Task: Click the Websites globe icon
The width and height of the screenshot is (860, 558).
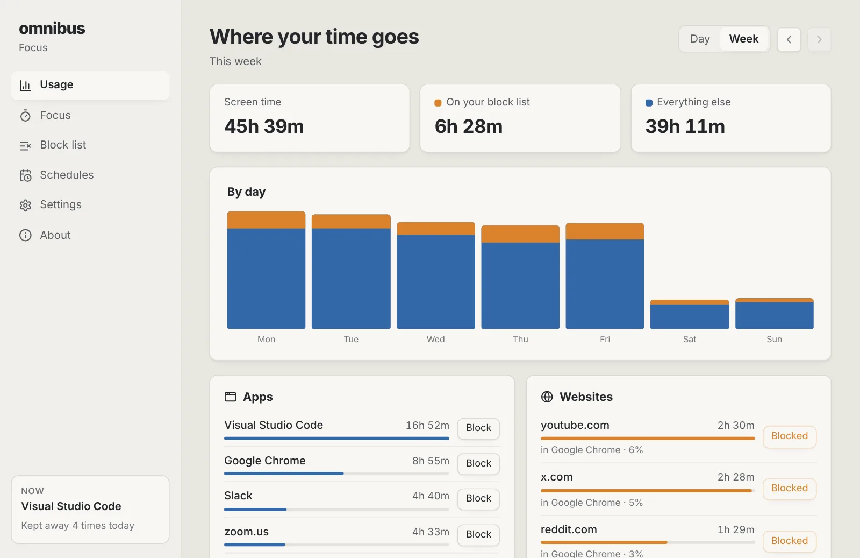Action: point(547,397)
